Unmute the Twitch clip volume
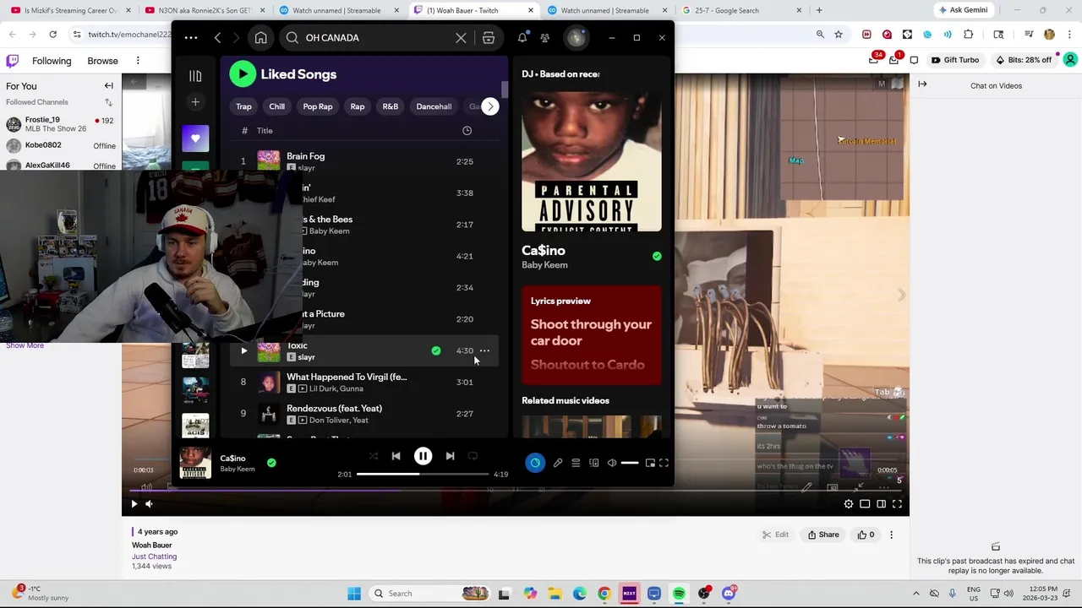 tap(150, 504)
